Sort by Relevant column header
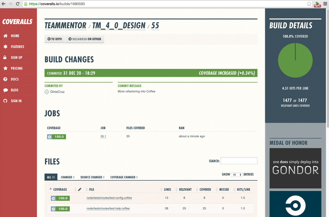The image size is (329, 217). [185, 189]
